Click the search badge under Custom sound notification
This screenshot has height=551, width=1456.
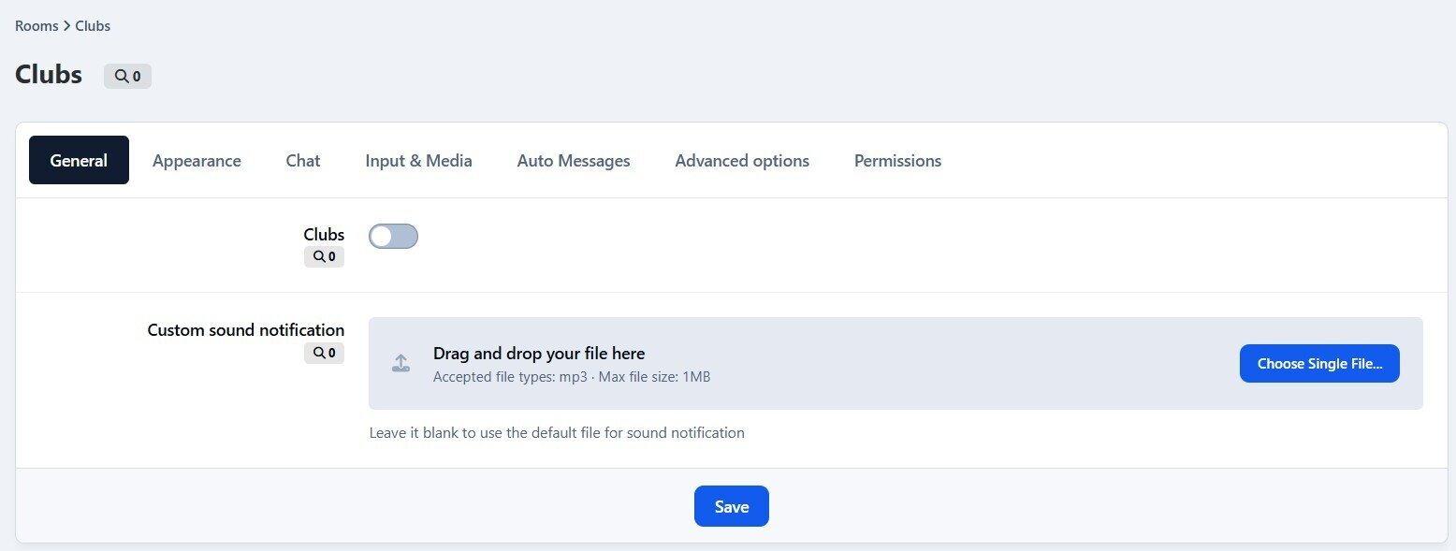pos(324,353)
